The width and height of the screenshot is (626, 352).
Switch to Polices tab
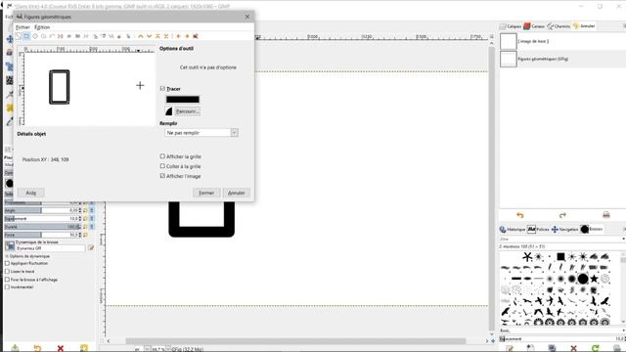[538, 230]
